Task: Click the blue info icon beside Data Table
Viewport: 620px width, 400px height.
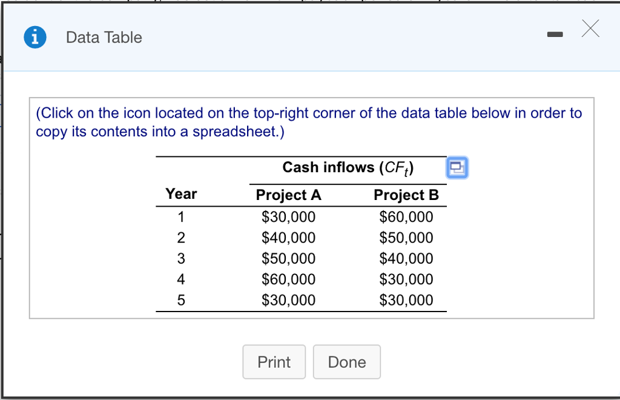Action: [35, 37]
